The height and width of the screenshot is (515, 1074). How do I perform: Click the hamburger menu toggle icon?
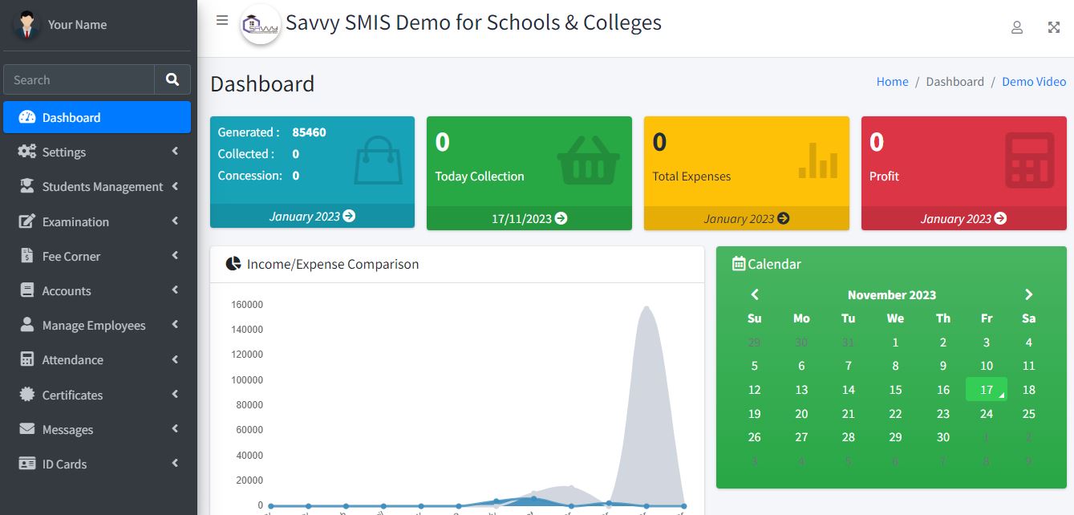[222, 21]
